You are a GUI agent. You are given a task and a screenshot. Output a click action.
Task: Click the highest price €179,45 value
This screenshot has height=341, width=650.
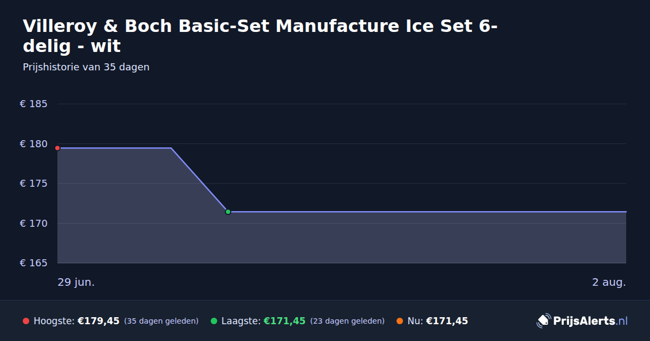point(99,321)
